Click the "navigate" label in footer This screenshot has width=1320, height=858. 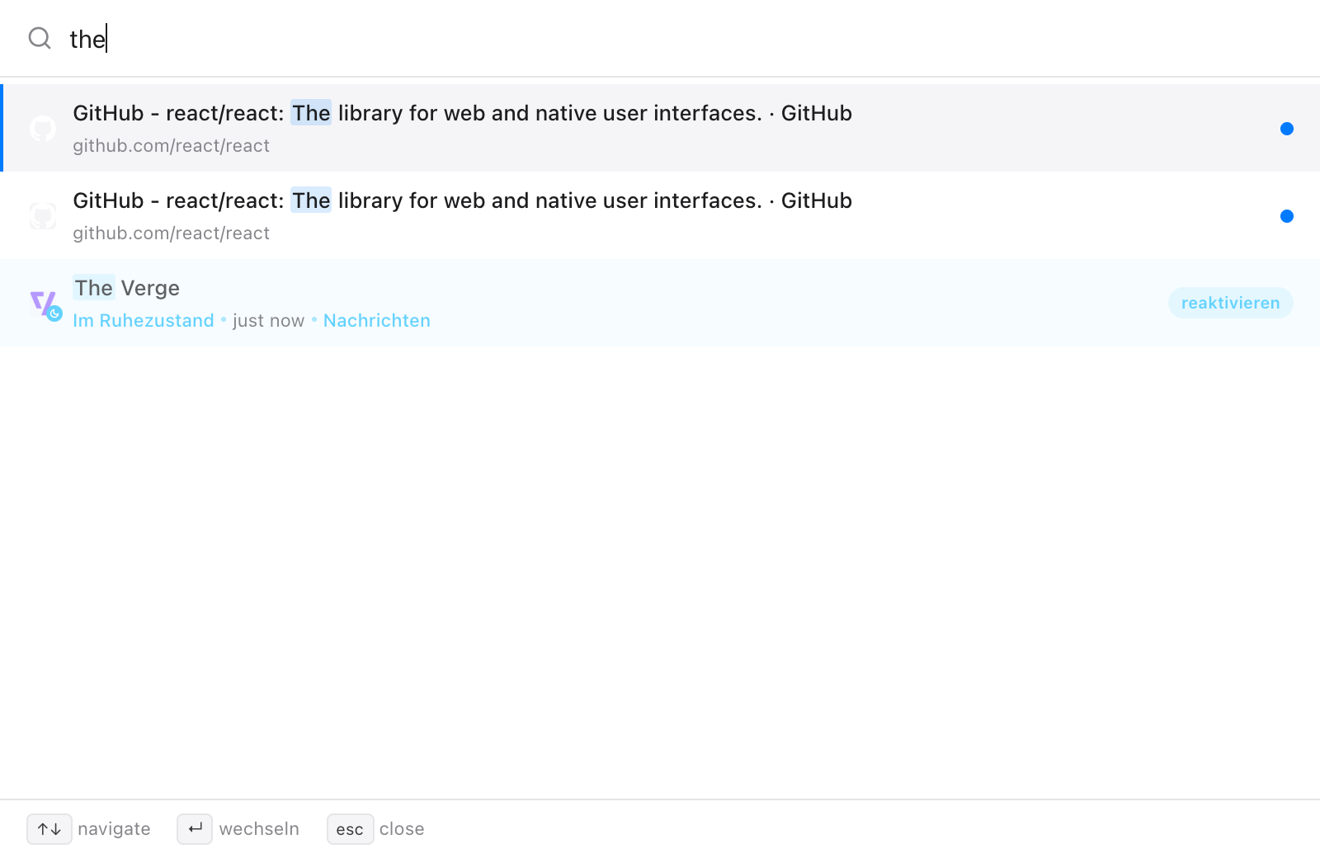click(114, 829)
